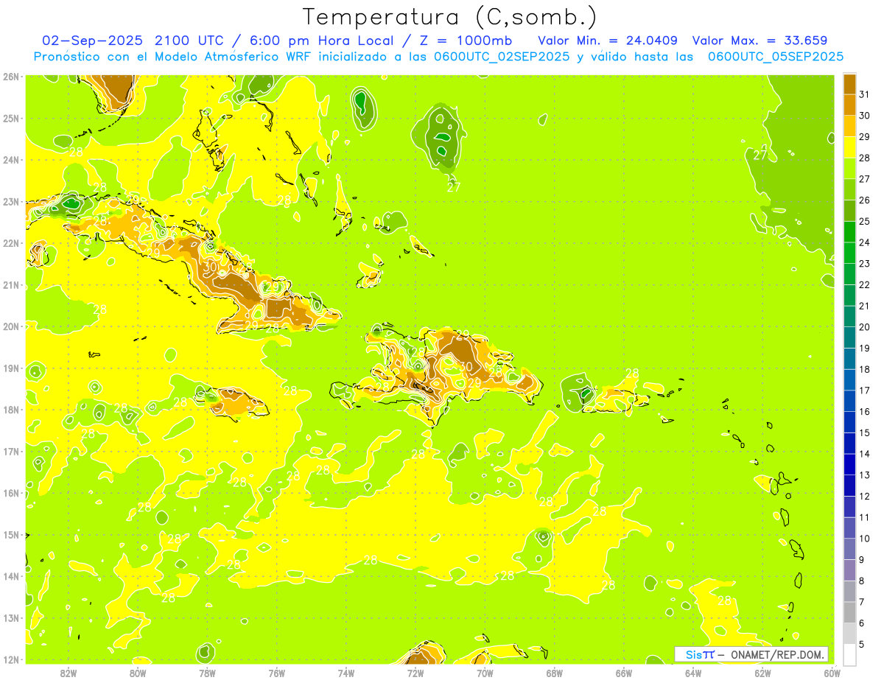Click the 19N latitude label
The width and height of the screenshot is (884, 683).
coord(11,368)
